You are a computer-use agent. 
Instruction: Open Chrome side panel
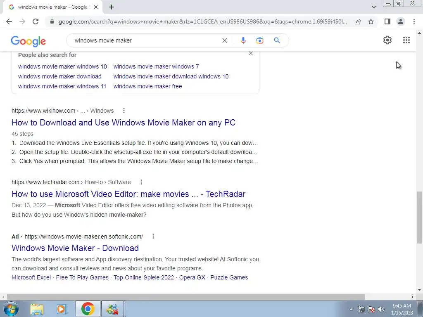(387, 21)
